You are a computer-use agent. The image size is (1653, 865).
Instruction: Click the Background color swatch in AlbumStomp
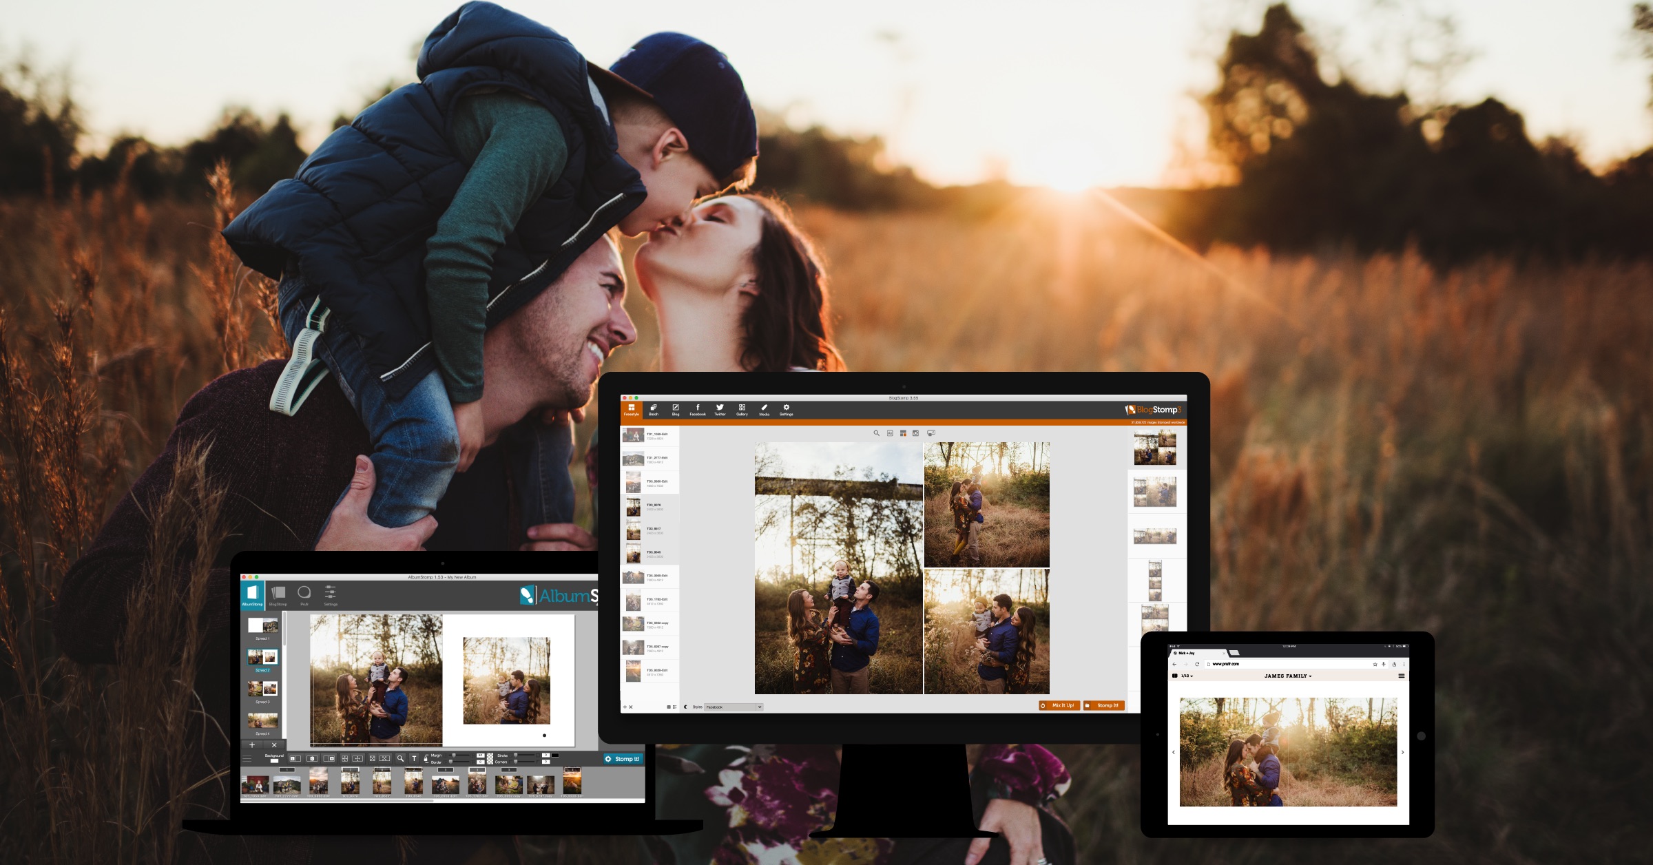coord(274,761)
